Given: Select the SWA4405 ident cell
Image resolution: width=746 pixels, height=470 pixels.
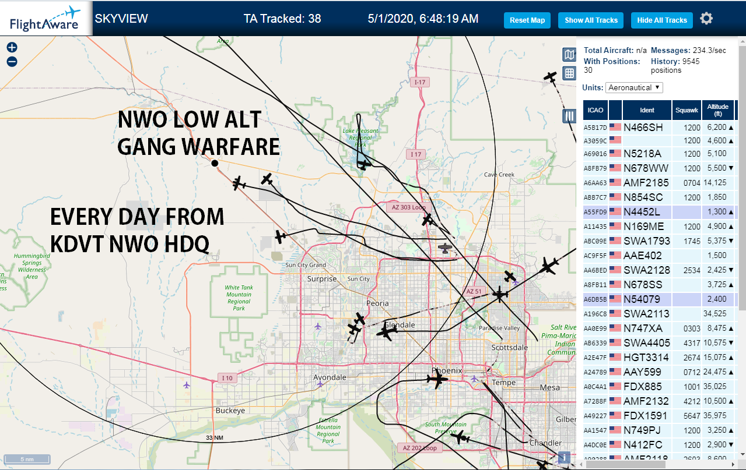Looking at the screenshot, I should point(646,343).
